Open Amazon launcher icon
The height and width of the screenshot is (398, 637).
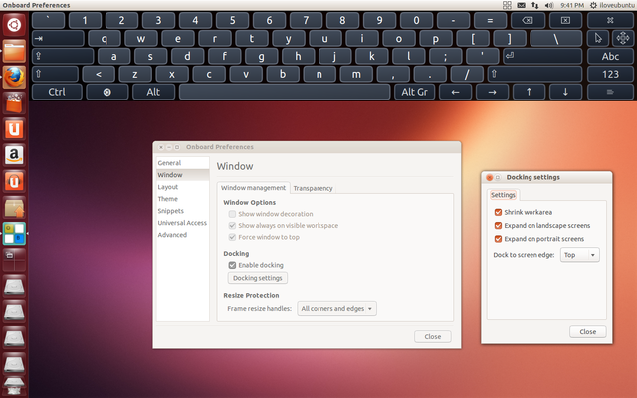14,155
